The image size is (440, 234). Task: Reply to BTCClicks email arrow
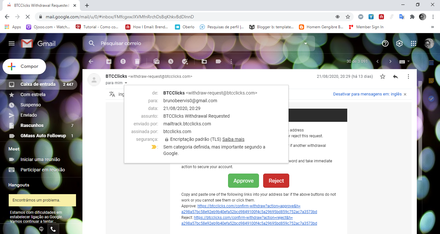[x=396, y=76]
